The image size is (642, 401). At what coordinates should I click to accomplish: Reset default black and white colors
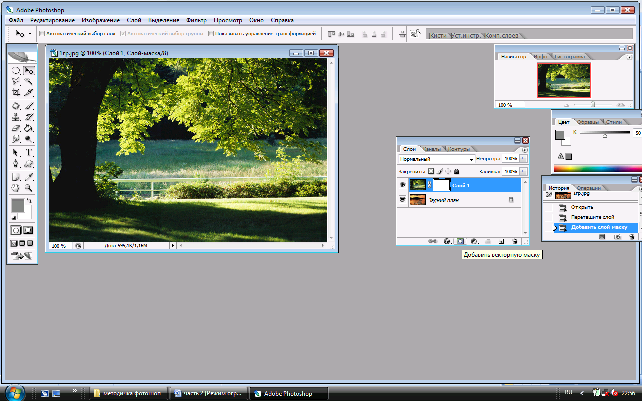click(13, 217)
